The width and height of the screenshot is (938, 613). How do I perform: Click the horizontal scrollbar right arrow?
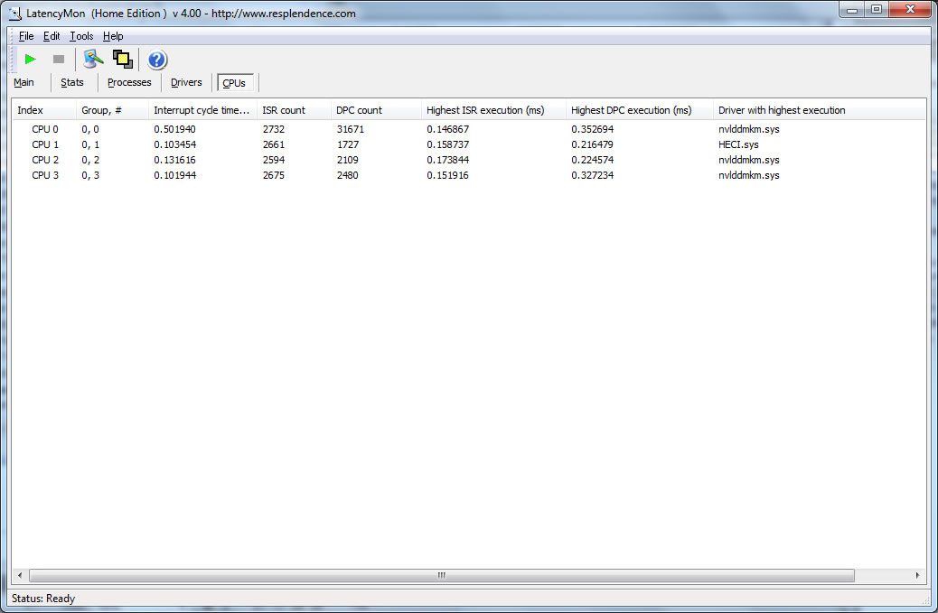[x=918, y=575]
